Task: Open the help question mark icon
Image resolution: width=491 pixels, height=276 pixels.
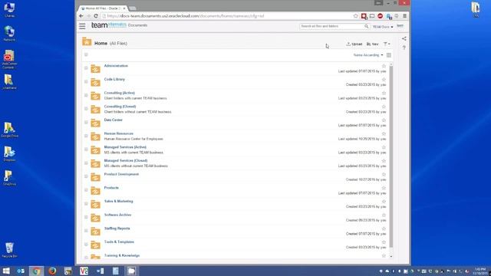Action: 404,48
